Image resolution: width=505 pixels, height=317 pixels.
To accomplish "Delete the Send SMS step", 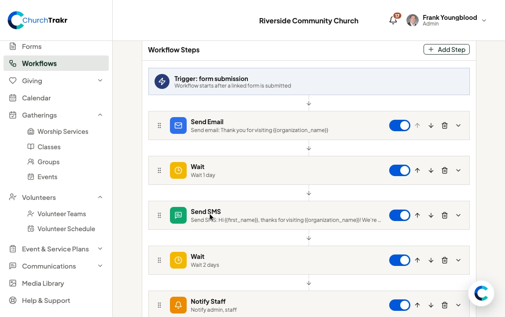I will point(444,216).
